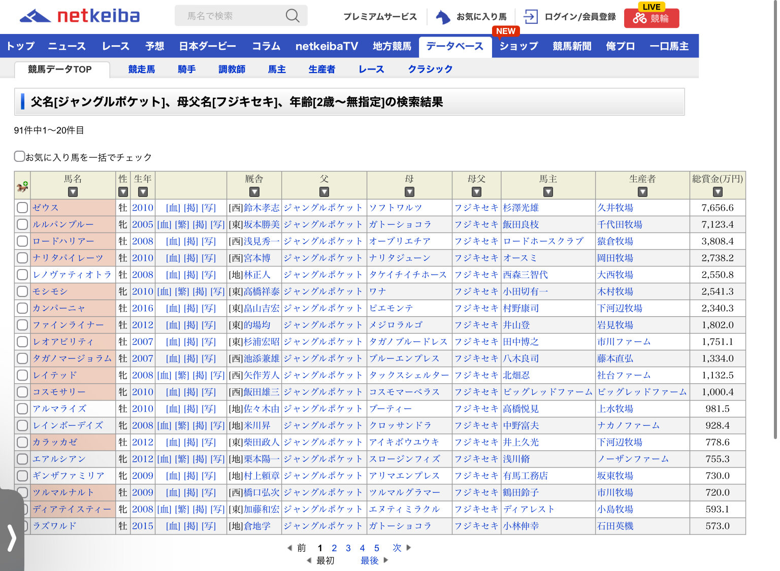Image resolution: width=780 pixels, height=571 pixels.
Task: Check the box for ゼウス
Action: 22,208
